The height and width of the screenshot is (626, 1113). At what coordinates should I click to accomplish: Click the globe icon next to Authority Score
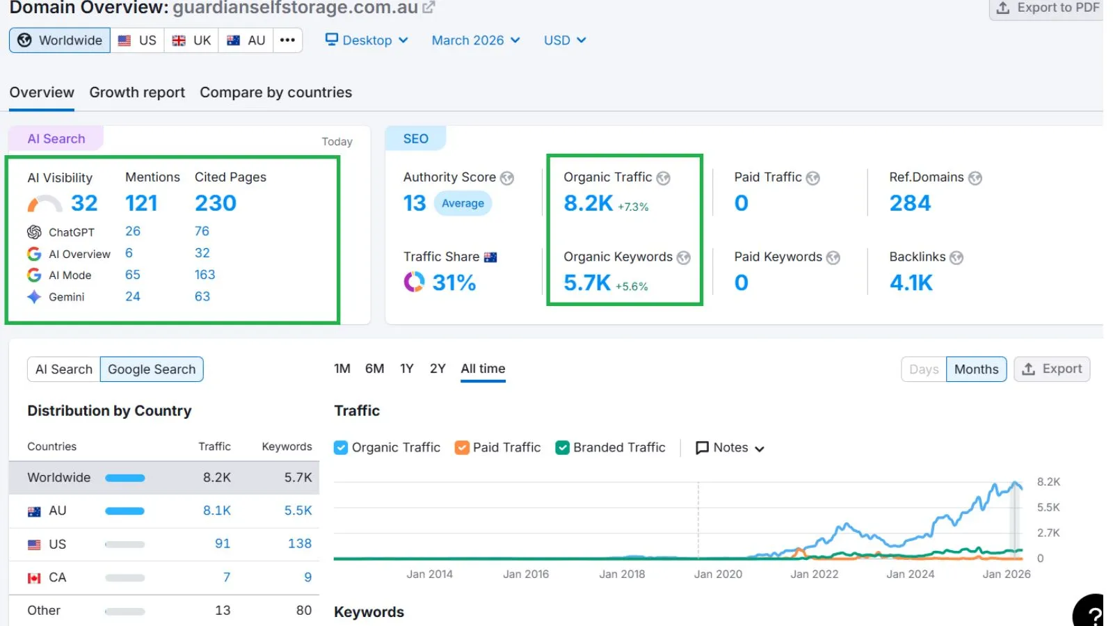click(507, 178)
